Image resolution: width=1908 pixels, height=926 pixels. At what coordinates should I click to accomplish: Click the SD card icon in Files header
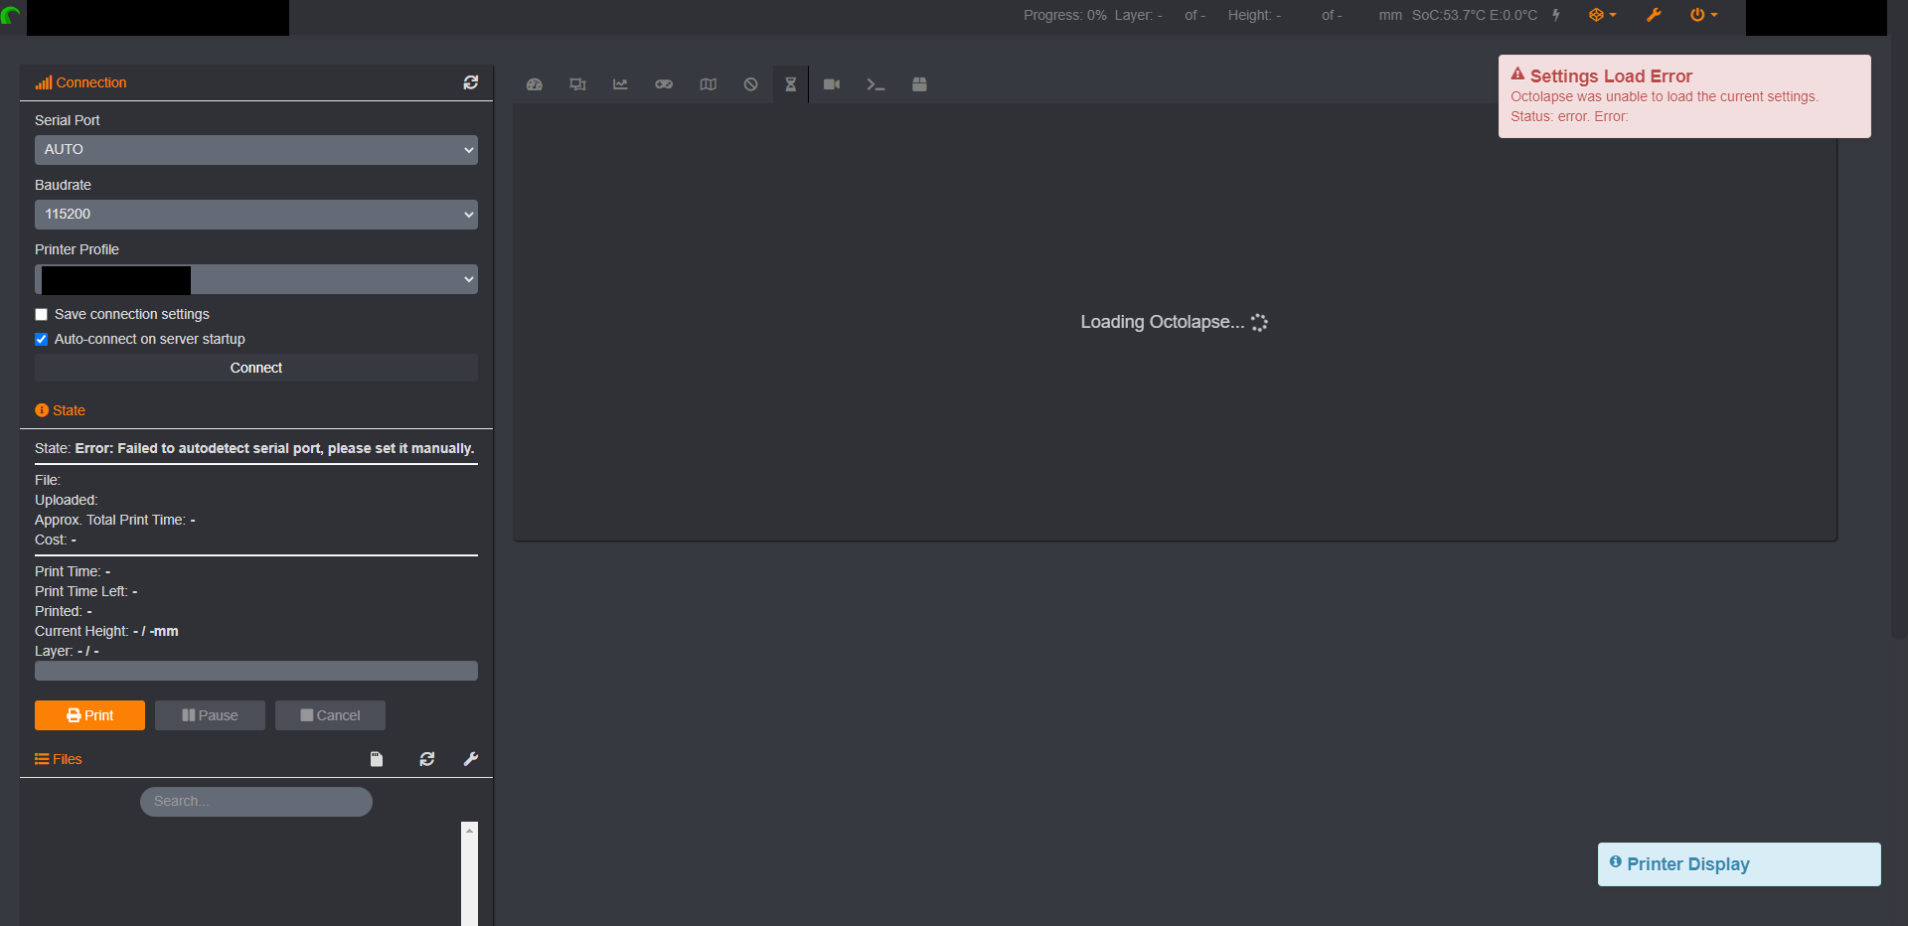click(377, 759)
